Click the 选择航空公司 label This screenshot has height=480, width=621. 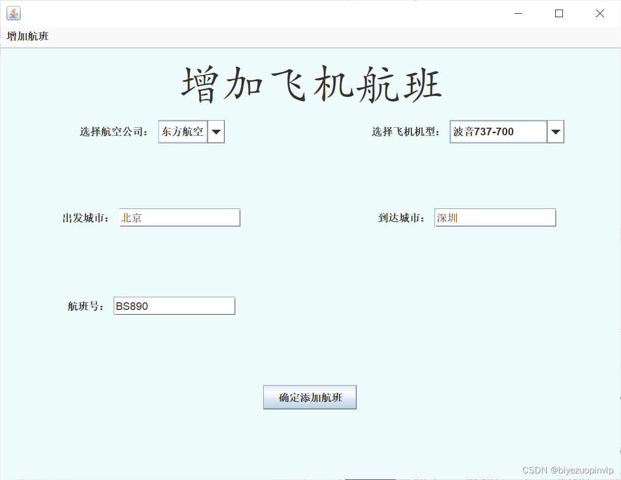point(114,132)
